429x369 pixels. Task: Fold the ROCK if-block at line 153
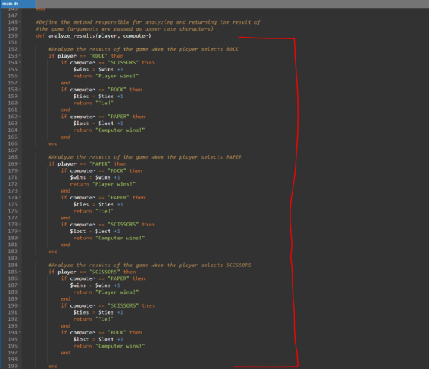tap(20, 56)
